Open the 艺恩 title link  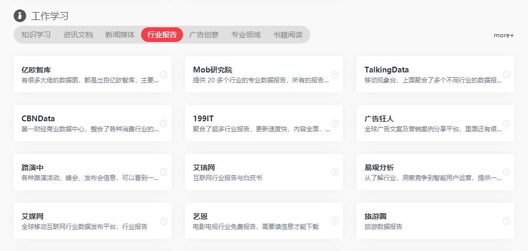(x=200, y=216)
